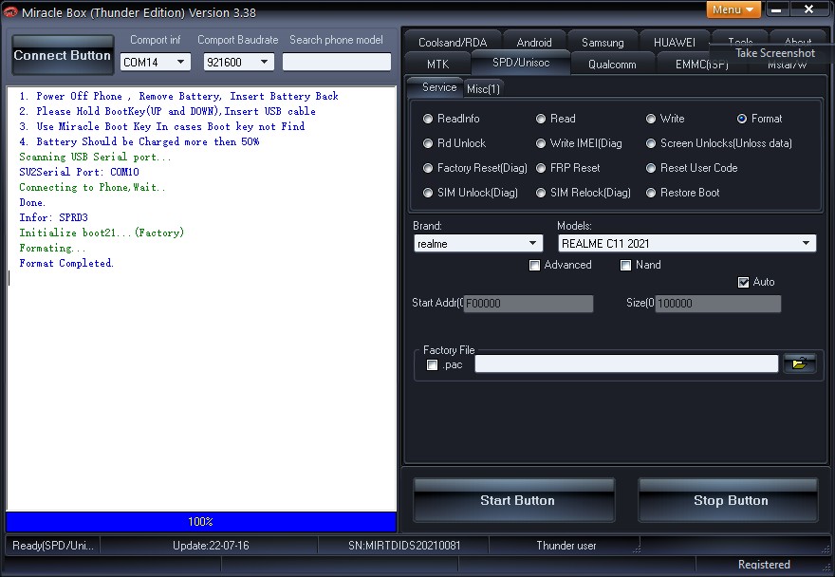Click the Stop Button
This screenshot has width=835, height=577.
pyautogui.click(x=729, y=500)
